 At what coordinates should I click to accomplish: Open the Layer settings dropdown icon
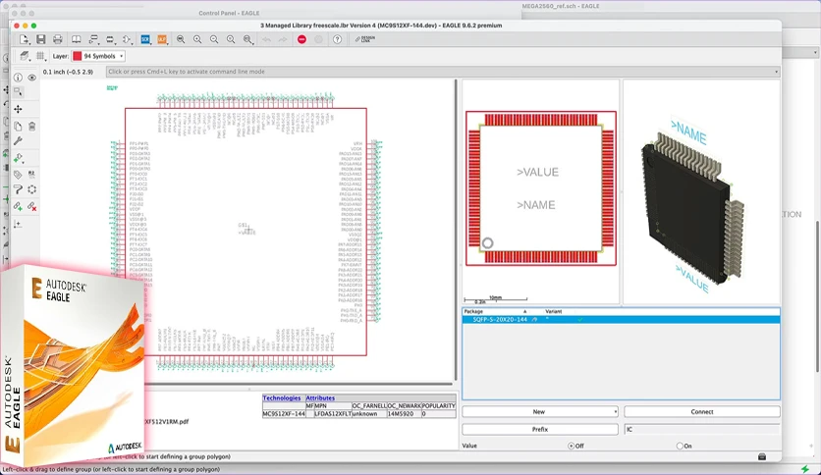[x=25, y=56]
